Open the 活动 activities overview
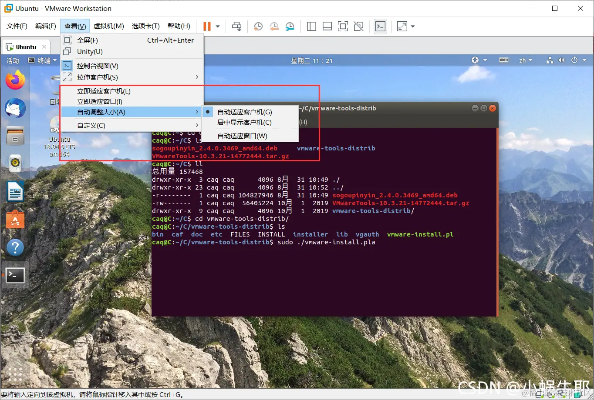The width and height of the screenshot is (594, 400). point(13,60)
